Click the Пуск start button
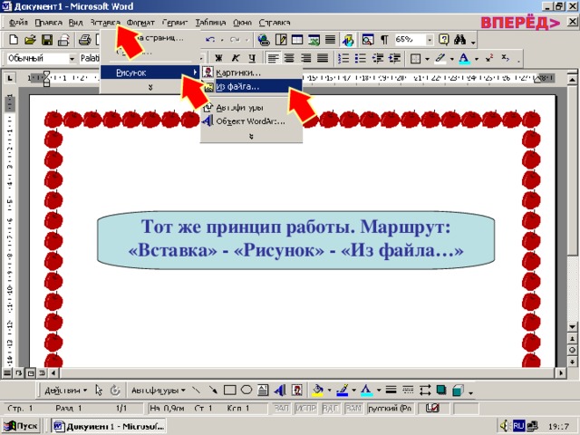Image resolution: width=580 pixels, height=435 pixels. pyautogui.click(x=21, y=426)
